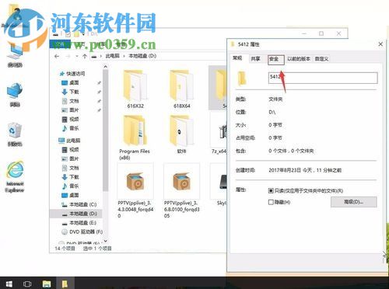Open File Explorer from the taskbar
This screenshot has width=389, height=289.
(47, 284)
